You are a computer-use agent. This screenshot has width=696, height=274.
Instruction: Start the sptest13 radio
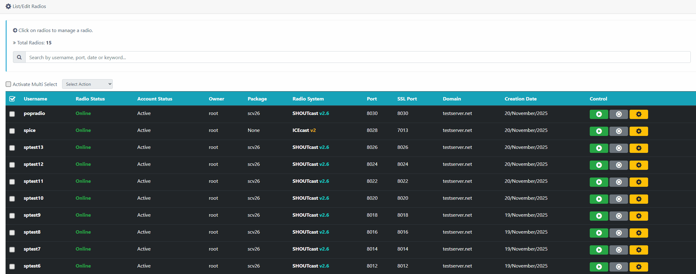click(x=599, y=148)
